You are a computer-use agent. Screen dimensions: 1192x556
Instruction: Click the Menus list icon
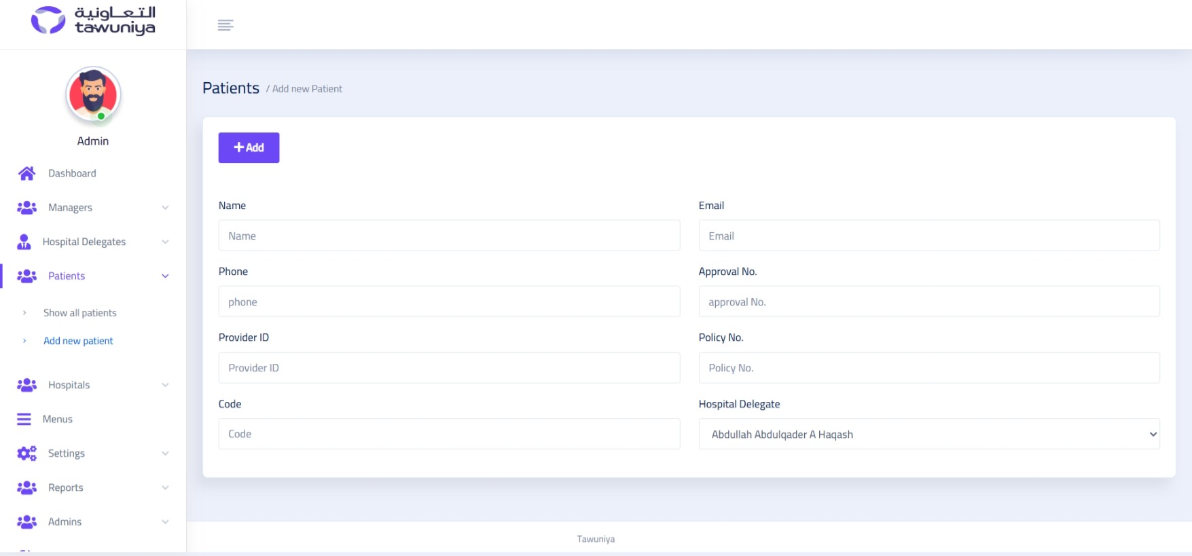(x=24, y=420)
